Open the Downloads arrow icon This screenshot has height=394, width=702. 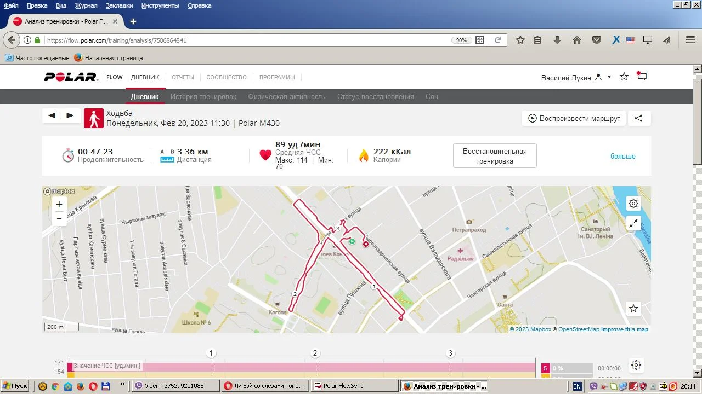557,40
